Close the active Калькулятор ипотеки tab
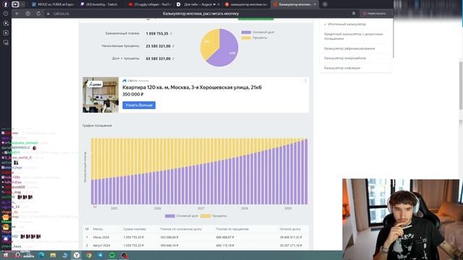 click(x=315, y=4)
